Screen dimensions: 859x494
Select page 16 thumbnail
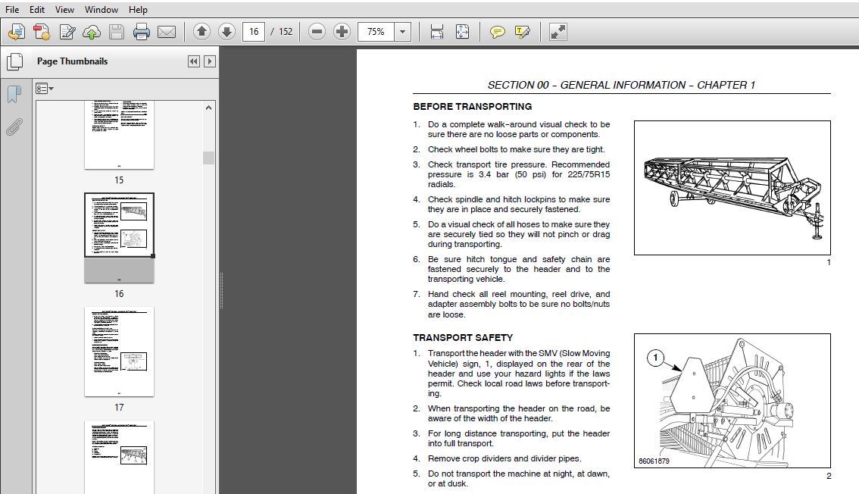tap(119, 238)
